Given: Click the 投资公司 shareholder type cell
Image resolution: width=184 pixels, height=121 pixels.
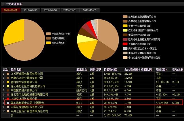Looking at the screenshot, I should (x=82, y=90).
